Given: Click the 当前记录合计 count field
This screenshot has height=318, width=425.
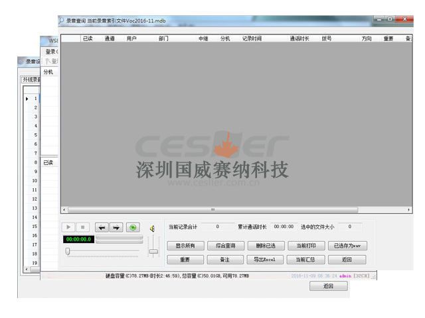Looking at the screenshot, I should 218,227.
